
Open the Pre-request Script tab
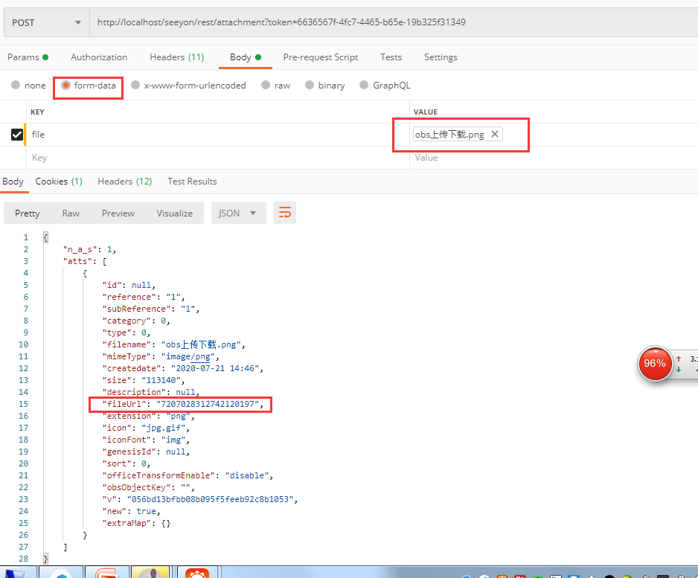point(320,57)
